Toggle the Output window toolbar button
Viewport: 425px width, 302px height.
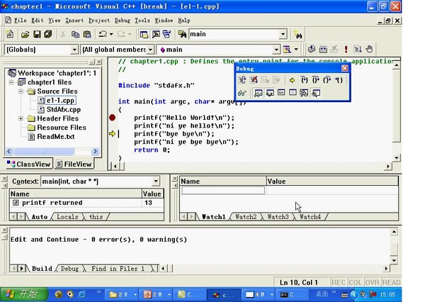[156, 34]
